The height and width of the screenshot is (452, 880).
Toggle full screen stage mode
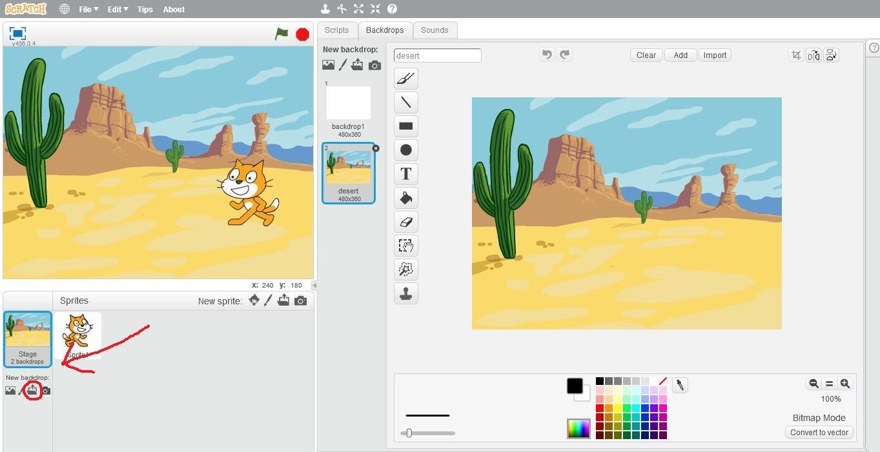[x=17, y=34]
